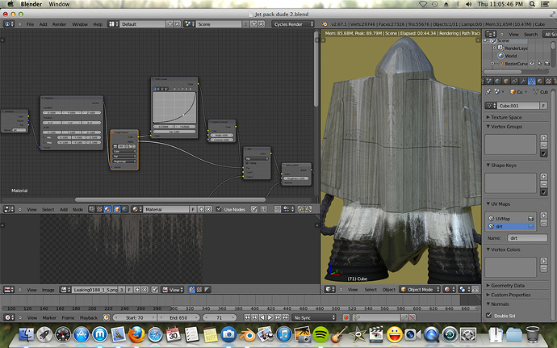Open the File menu
This screenshot has height=348, width=557.
pos(30,24)
